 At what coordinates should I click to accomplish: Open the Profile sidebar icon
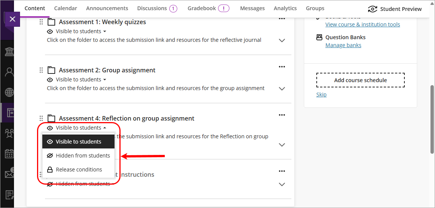[x=9, y=72]
